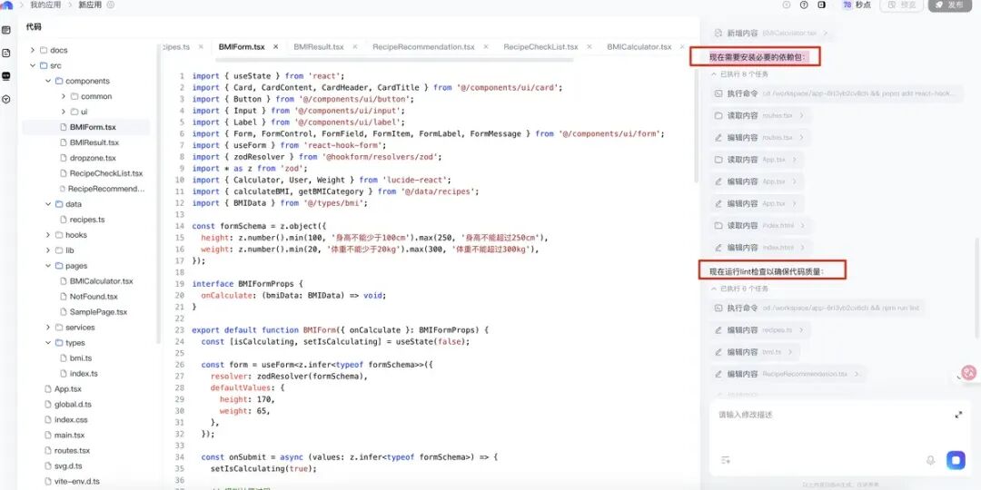Screen dimensions: 981x490
Task: Close the BMIResult.tsx tab
Action: coord(355,47)
